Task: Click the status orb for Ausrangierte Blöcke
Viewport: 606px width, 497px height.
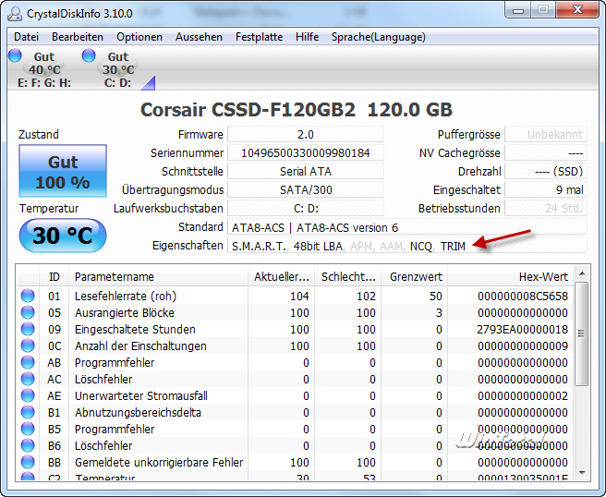Action: (x=28, y=313)
